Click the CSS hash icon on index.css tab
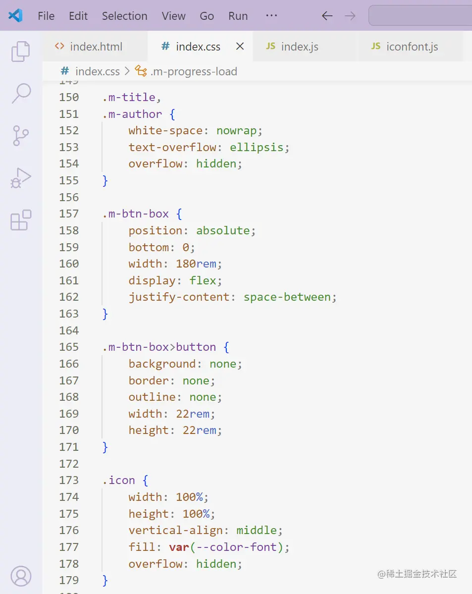This screenshot has width=472, height=594. pos(165,46)
